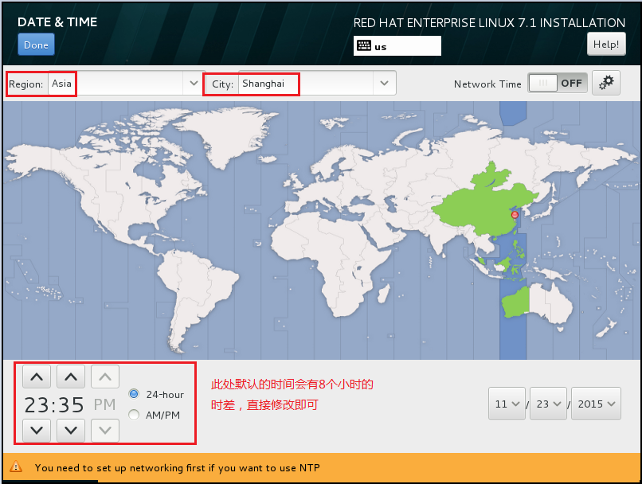642x484 pixels.
Task: Open the month dropdown showing 11
Action: [507, 404]
